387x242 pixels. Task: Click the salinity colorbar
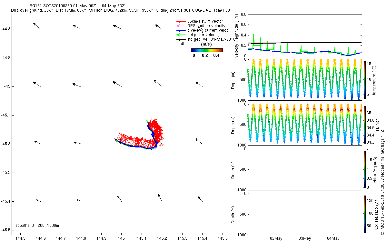point(365,125)
